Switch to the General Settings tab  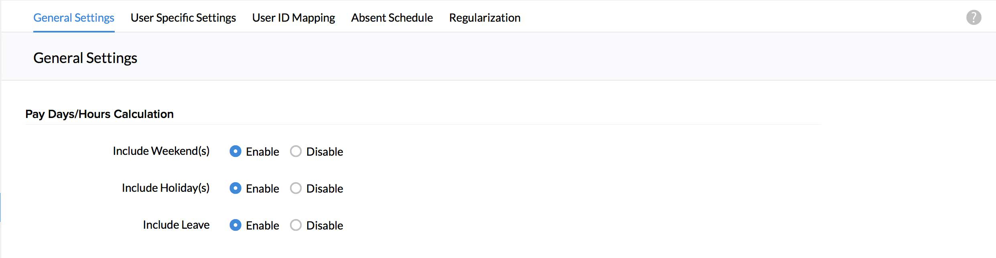(74, 18)
